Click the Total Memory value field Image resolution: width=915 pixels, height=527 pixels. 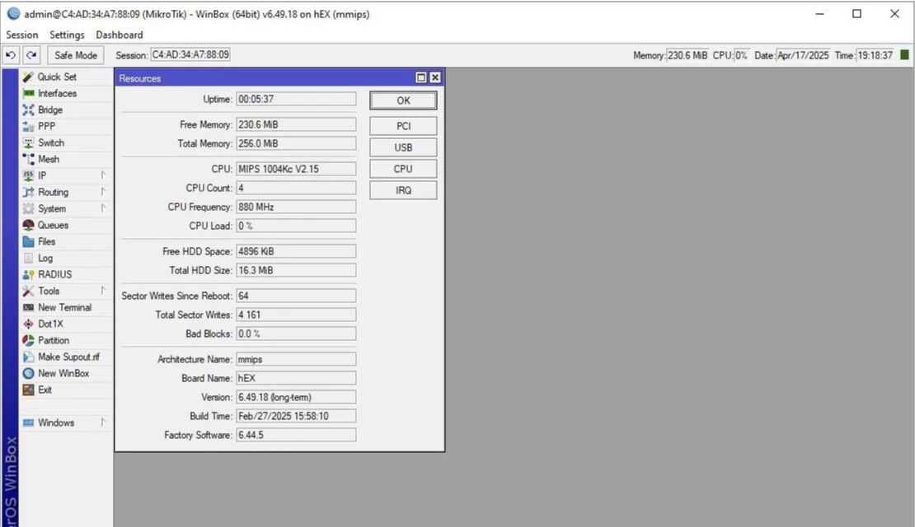[296, 143]
